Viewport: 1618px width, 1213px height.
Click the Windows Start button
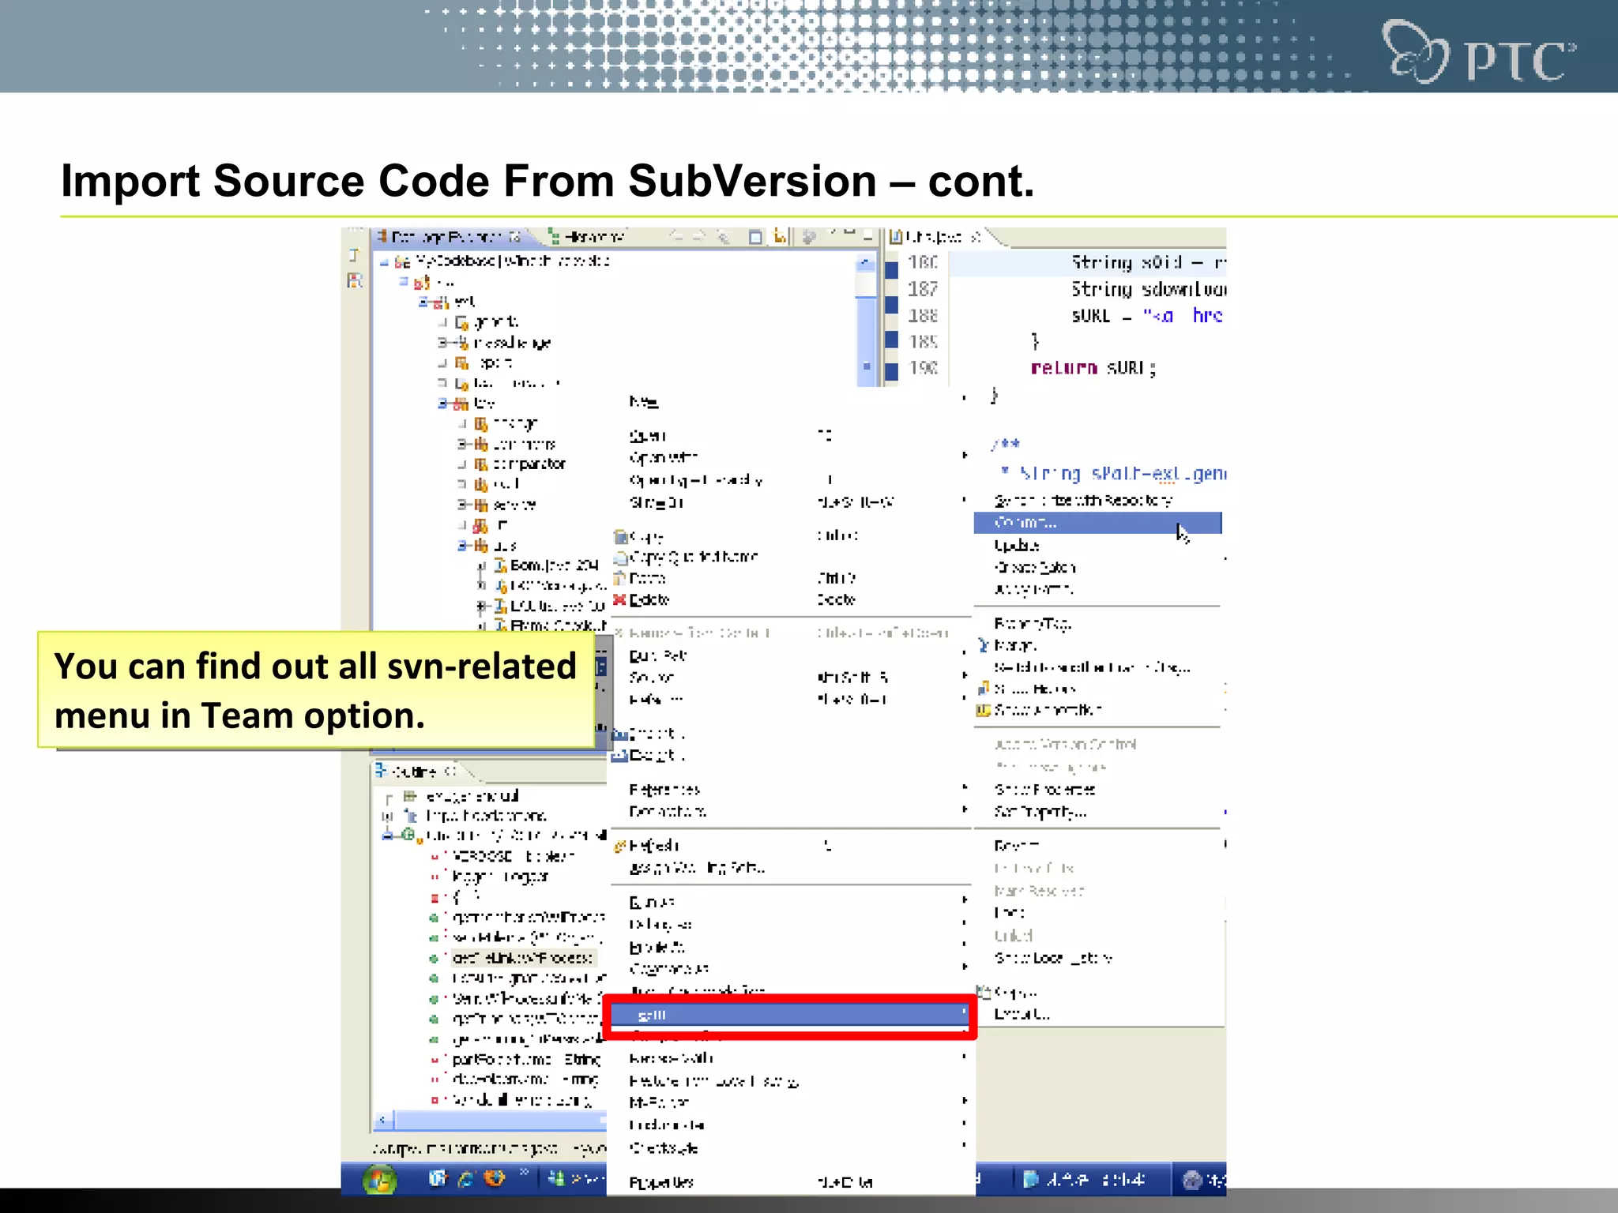click(379, 1180)
